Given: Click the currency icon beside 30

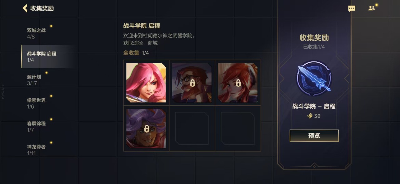Looking at the screenshot, I should coord(310,116).
